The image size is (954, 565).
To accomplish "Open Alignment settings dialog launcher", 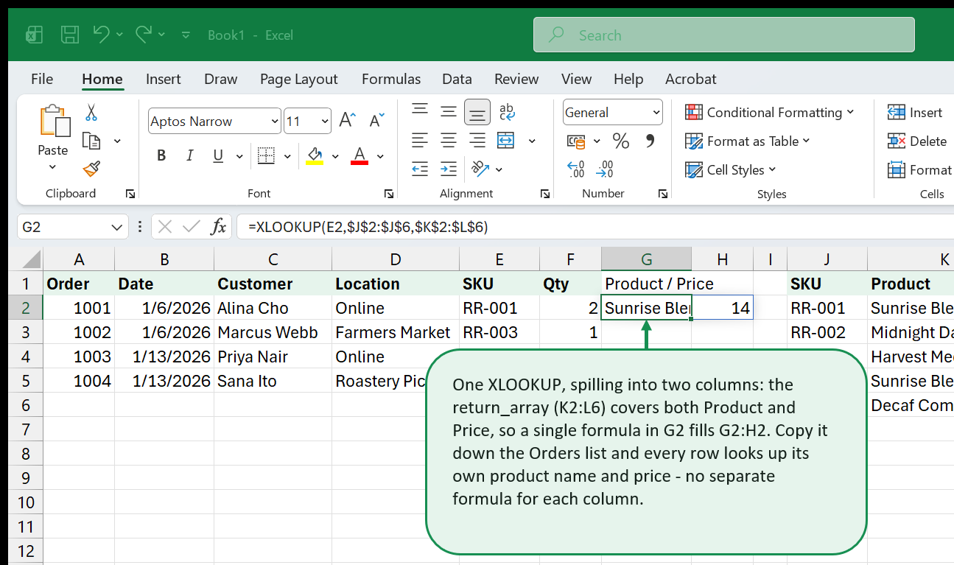I will 545,194.
